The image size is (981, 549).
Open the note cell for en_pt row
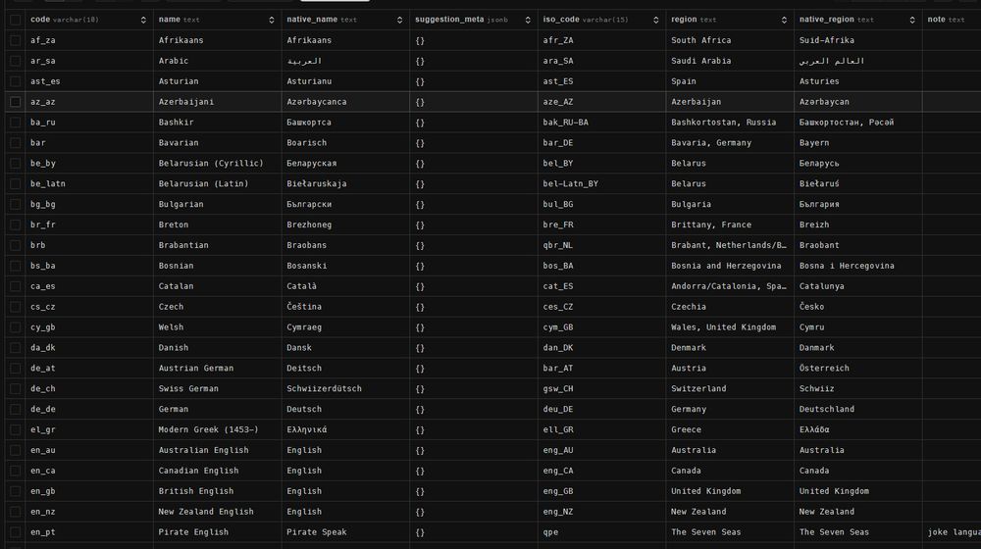pyautogui.click(x=953, y=532)
